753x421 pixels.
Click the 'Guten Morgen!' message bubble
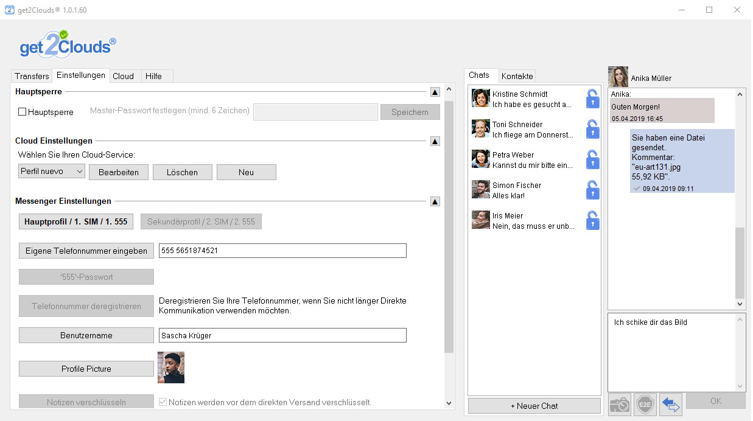[662, 111]
